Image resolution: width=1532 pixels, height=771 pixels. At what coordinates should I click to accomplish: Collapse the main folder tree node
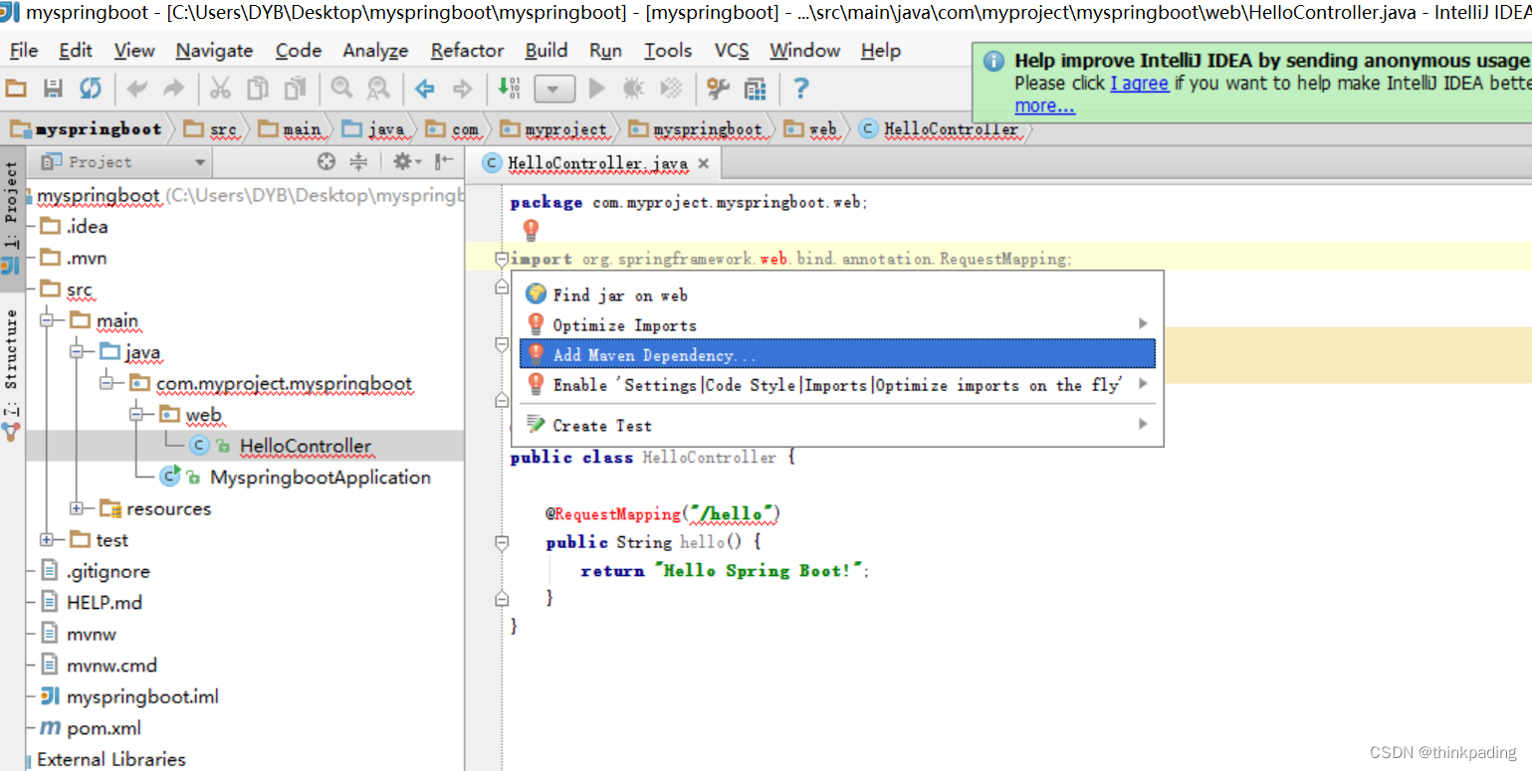pos(47,320)
